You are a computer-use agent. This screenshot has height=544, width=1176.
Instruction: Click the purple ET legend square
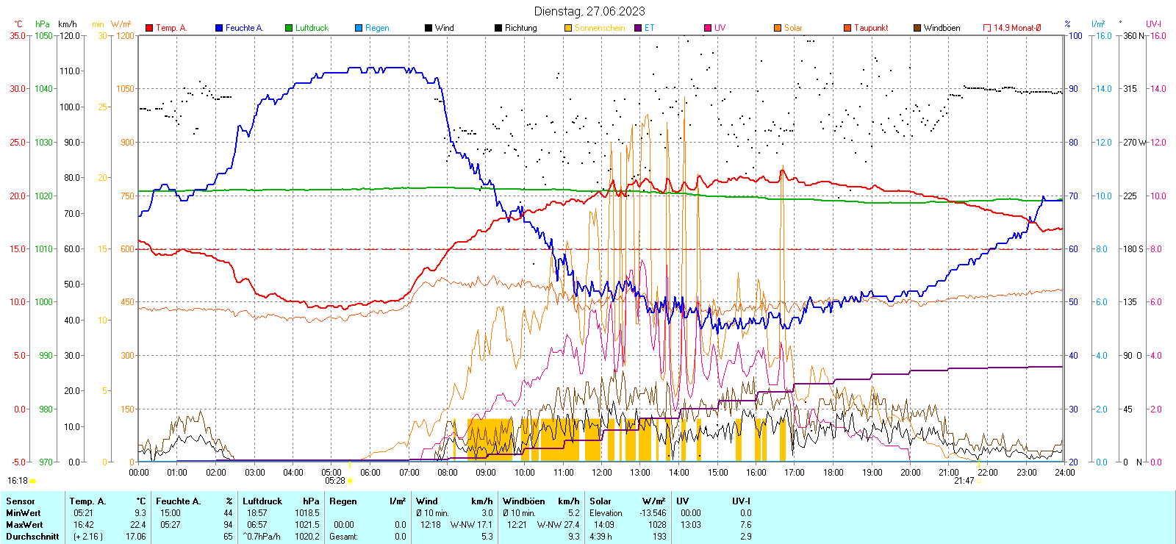point(638,28)
